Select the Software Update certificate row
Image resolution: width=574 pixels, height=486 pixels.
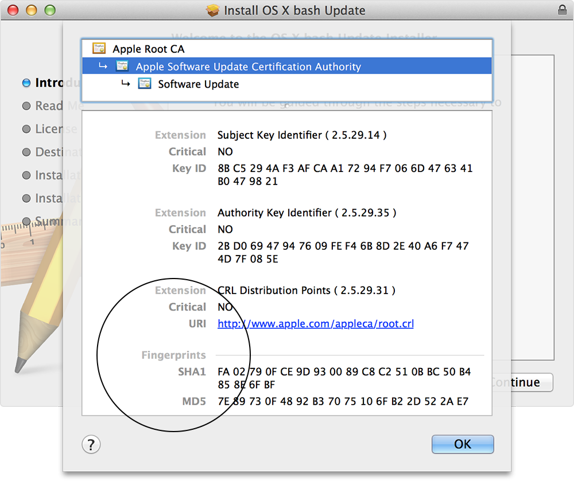click(287, 84)
